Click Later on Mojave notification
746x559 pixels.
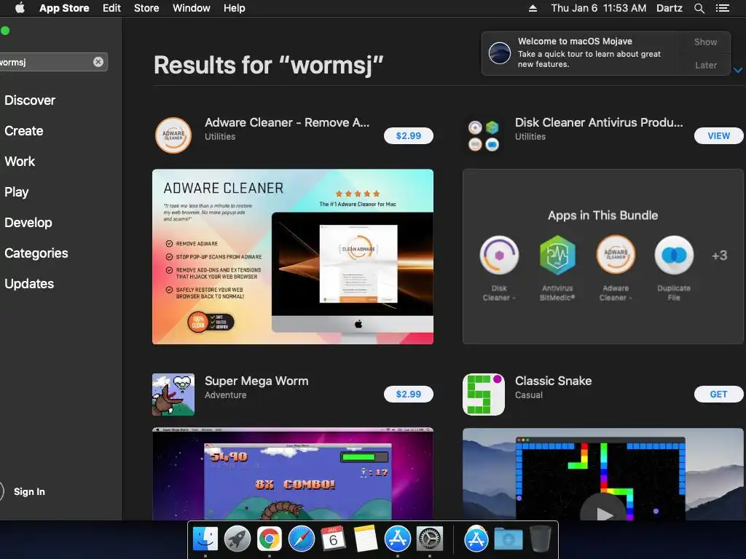click(705, 65)
